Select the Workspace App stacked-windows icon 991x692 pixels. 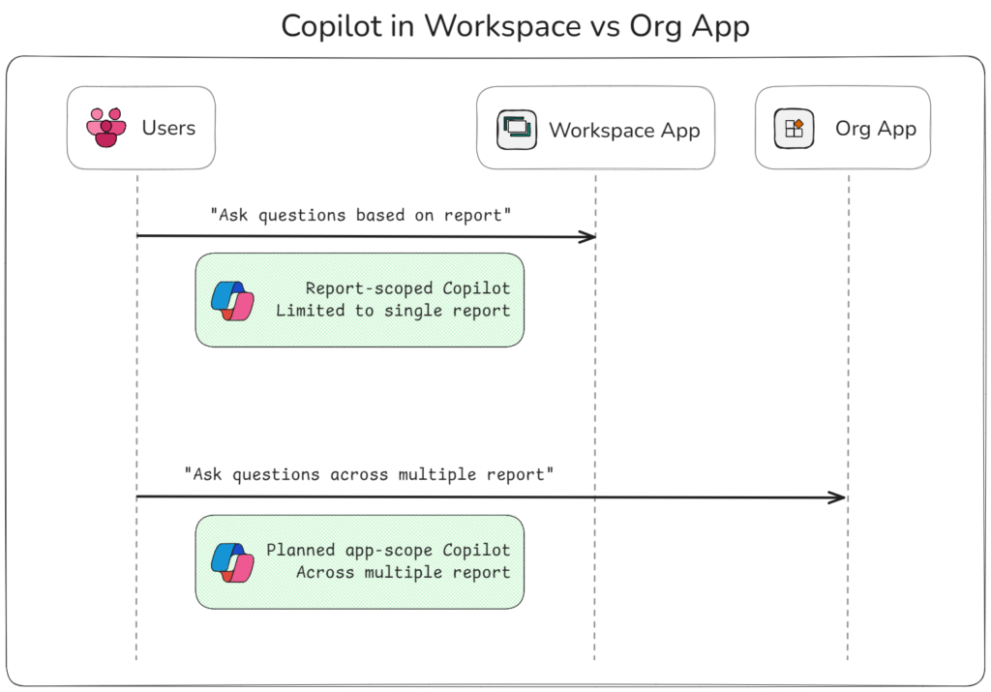[x=516, y=130]
